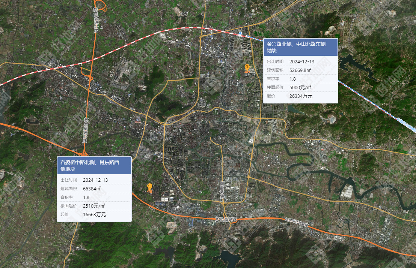Click the 建筑面积 label in 金兴路 popup
Screen dimensions: 416x268
pos(275,70)
